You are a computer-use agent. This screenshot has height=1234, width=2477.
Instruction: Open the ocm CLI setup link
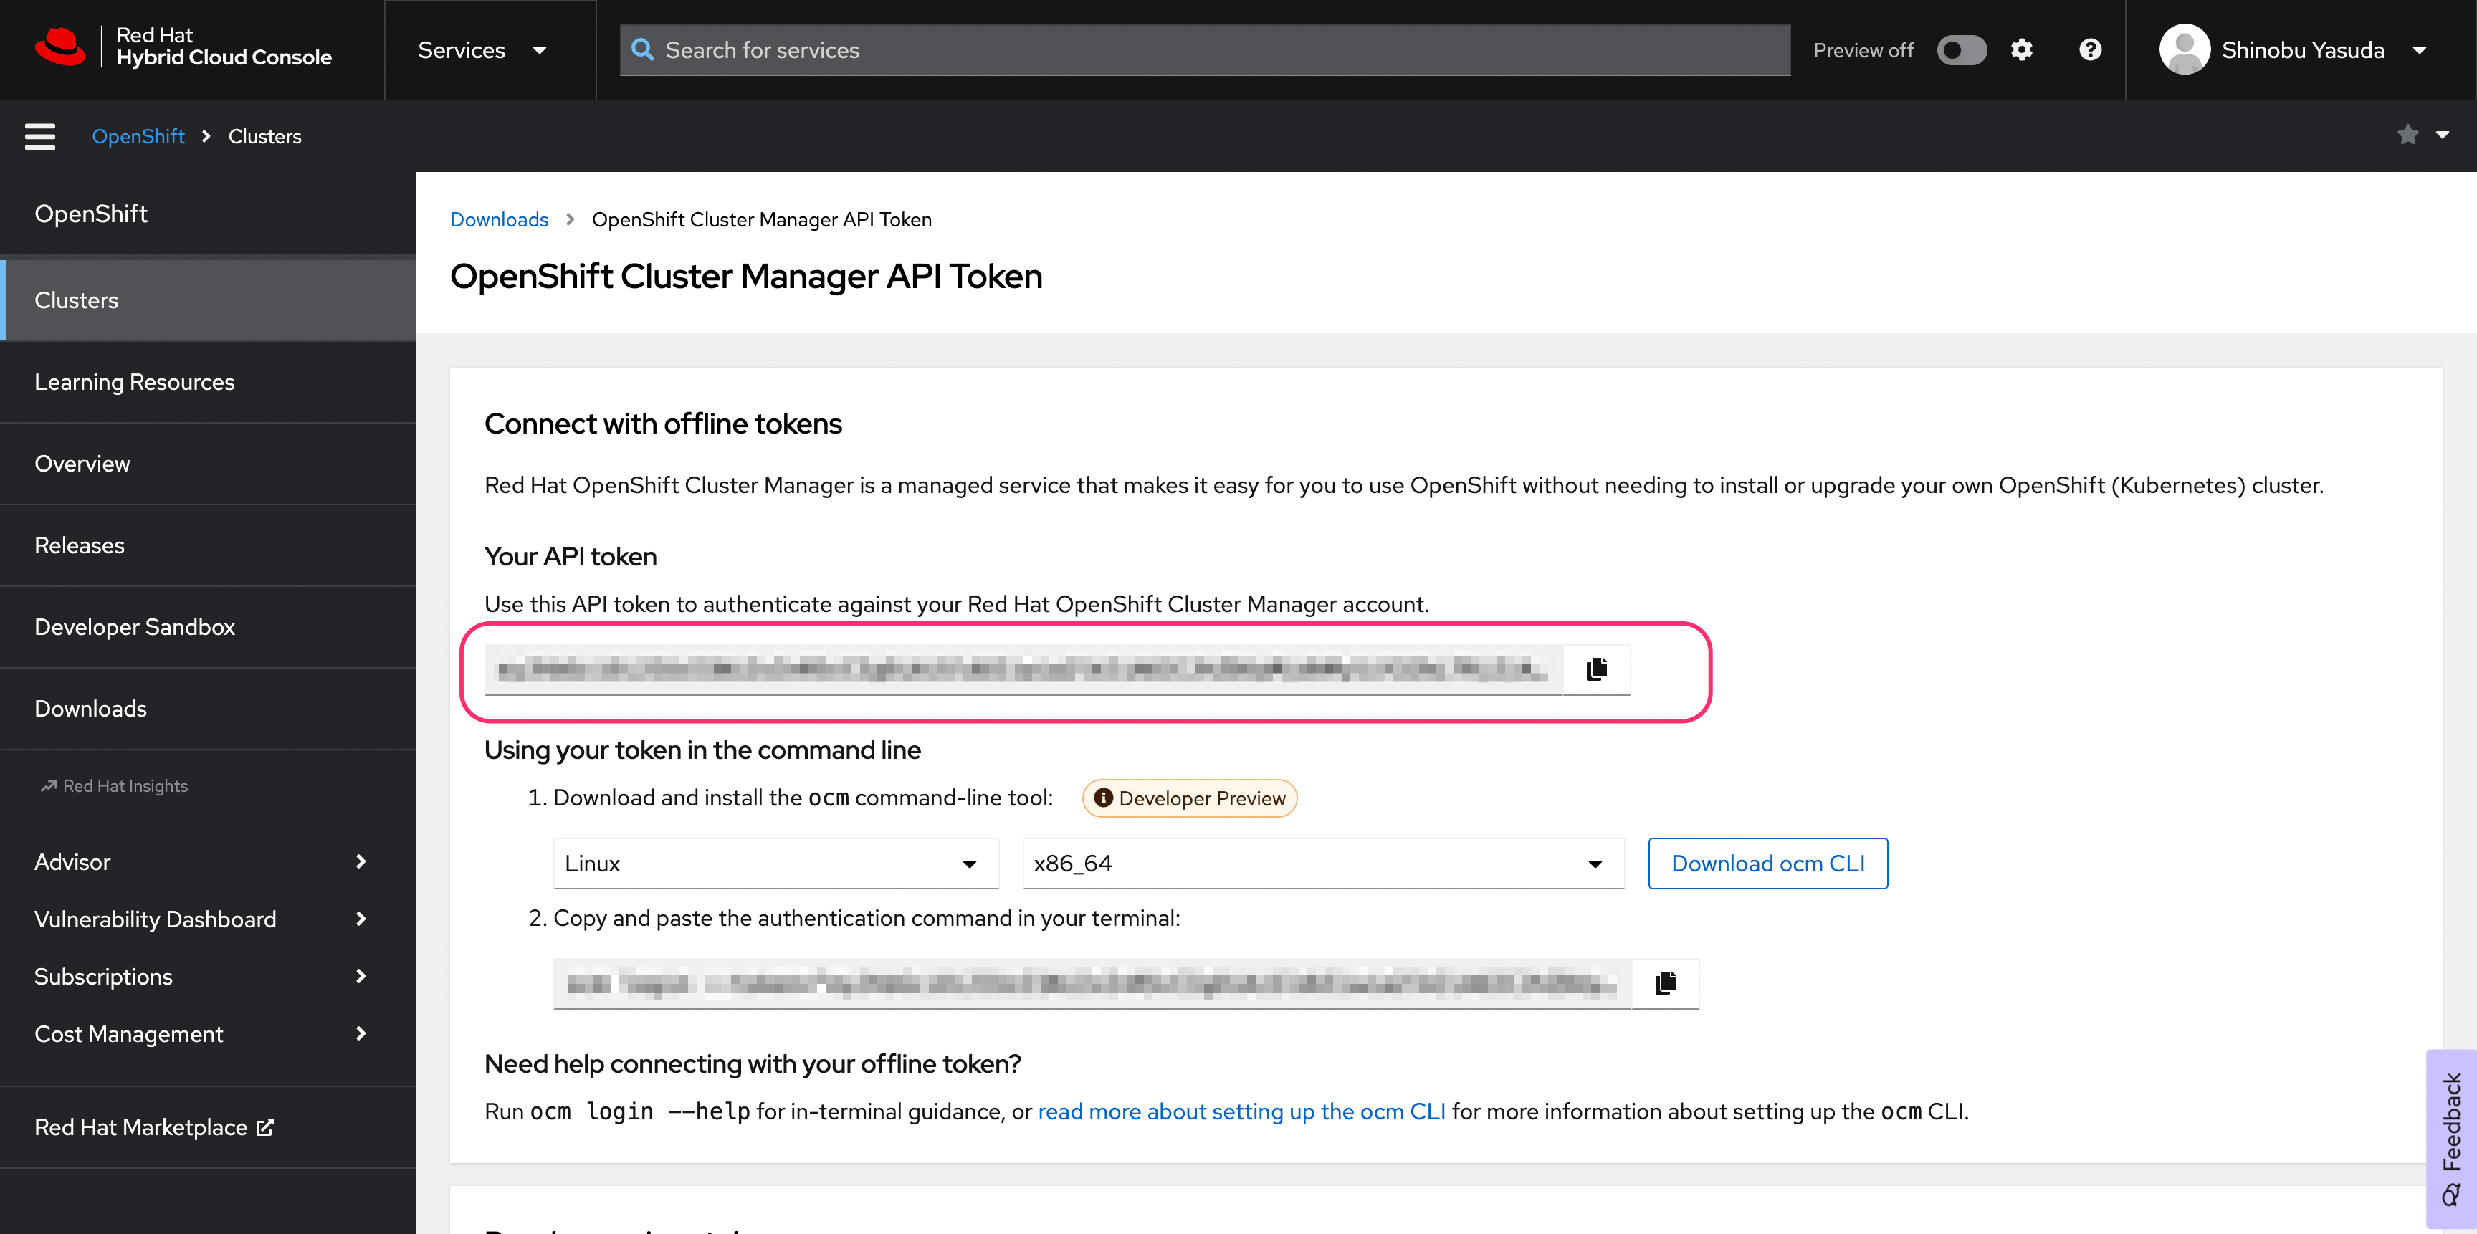pos(1241,1111)
